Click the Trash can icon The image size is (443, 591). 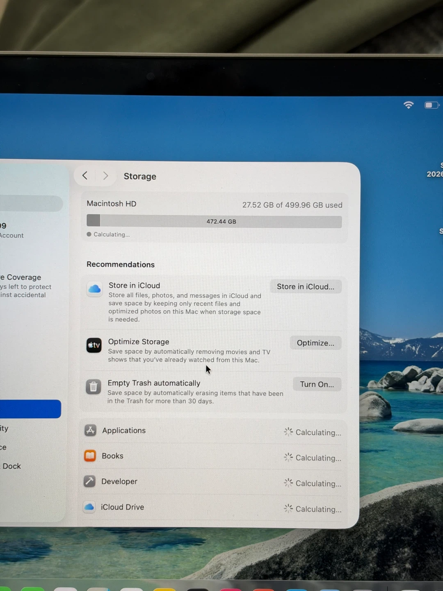pos(94,387)
